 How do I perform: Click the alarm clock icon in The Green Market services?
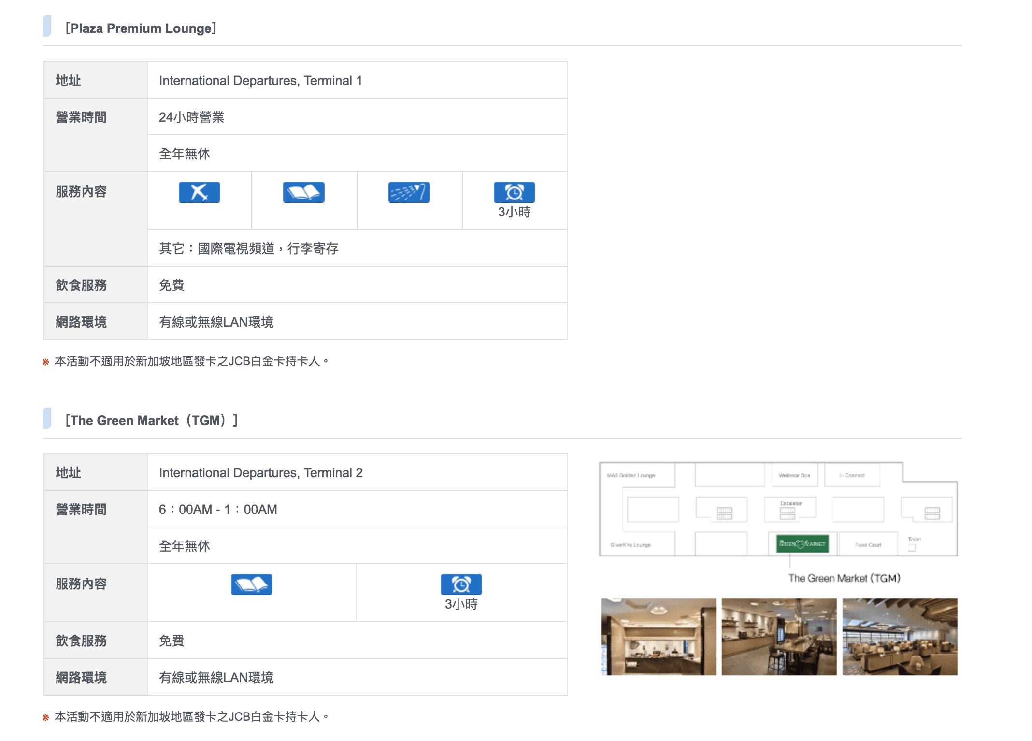(x=461, y=584)
